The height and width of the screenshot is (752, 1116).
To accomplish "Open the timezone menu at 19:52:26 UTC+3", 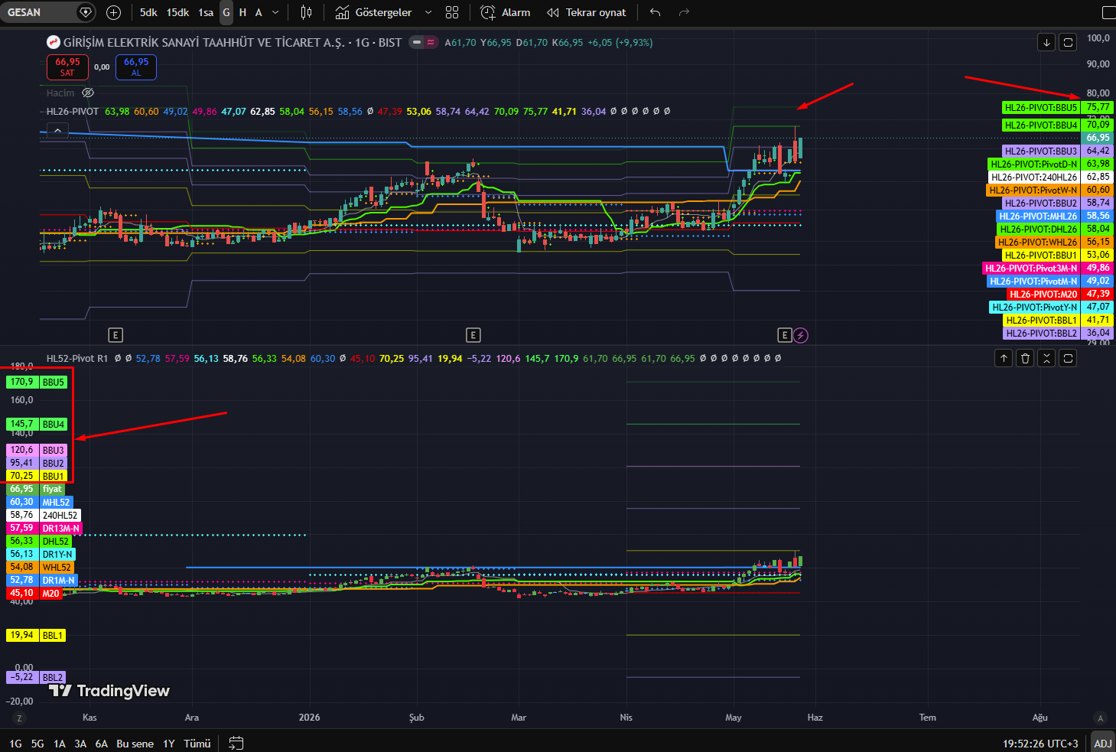I will (x=1040, y=744).
